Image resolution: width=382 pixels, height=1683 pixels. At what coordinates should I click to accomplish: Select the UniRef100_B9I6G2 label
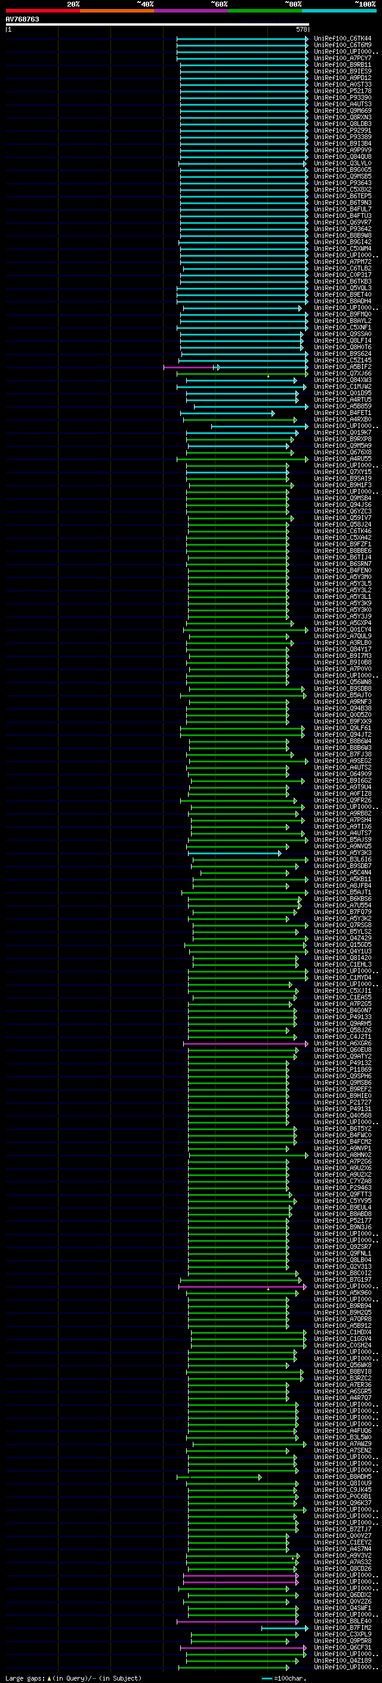343,781
